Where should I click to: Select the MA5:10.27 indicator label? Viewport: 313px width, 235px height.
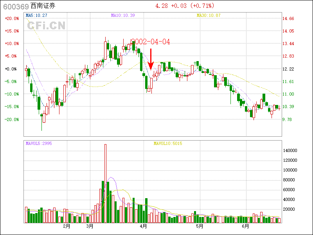click(x=36, y=15)
